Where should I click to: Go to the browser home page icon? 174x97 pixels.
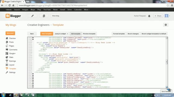click(x=13, y=5)
